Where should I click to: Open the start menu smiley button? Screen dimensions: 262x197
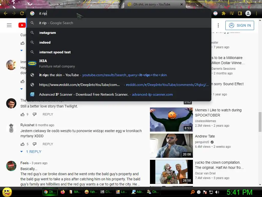[x=7, y=192]
